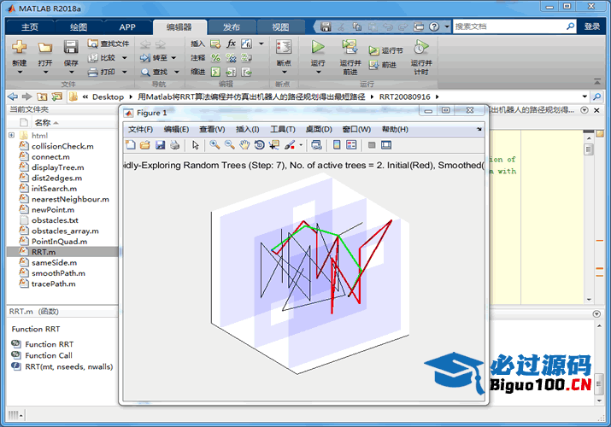
Task: Switch to the APP tab
Action: click(x=127, y=26)
